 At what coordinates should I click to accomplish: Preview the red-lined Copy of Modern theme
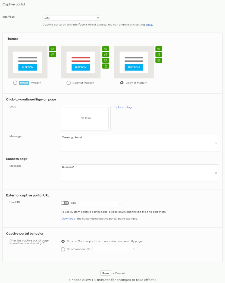click(x=106, y=49)
